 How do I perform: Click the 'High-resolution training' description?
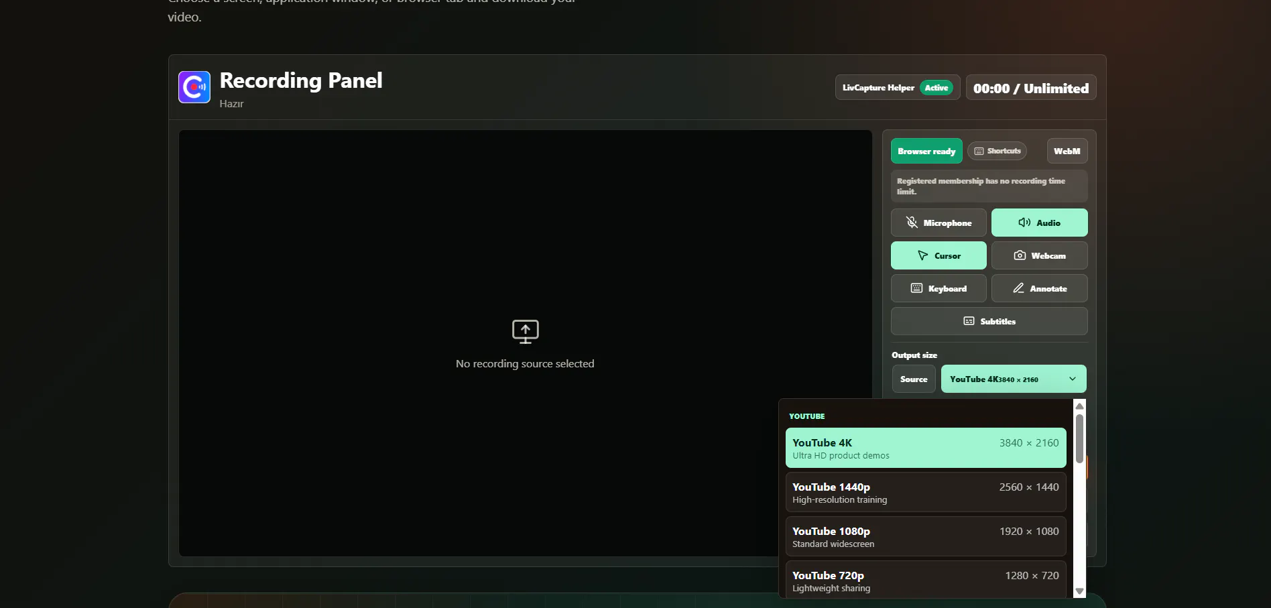[x=839, y=500]
